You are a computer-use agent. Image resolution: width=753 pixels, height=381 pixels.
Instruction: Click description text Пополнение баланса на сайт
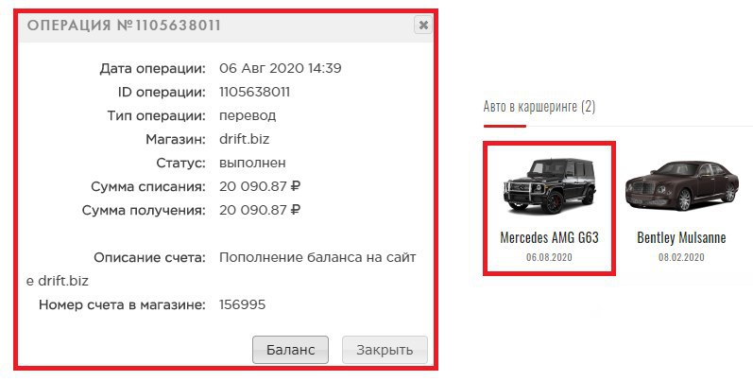click(x=317, y=257)
